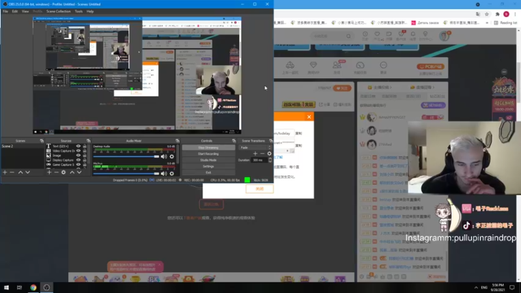Toggle visibility of Video Capture Device source
Image resolution: width=521 pixels, height=293 pixels.
click(78, 151)
